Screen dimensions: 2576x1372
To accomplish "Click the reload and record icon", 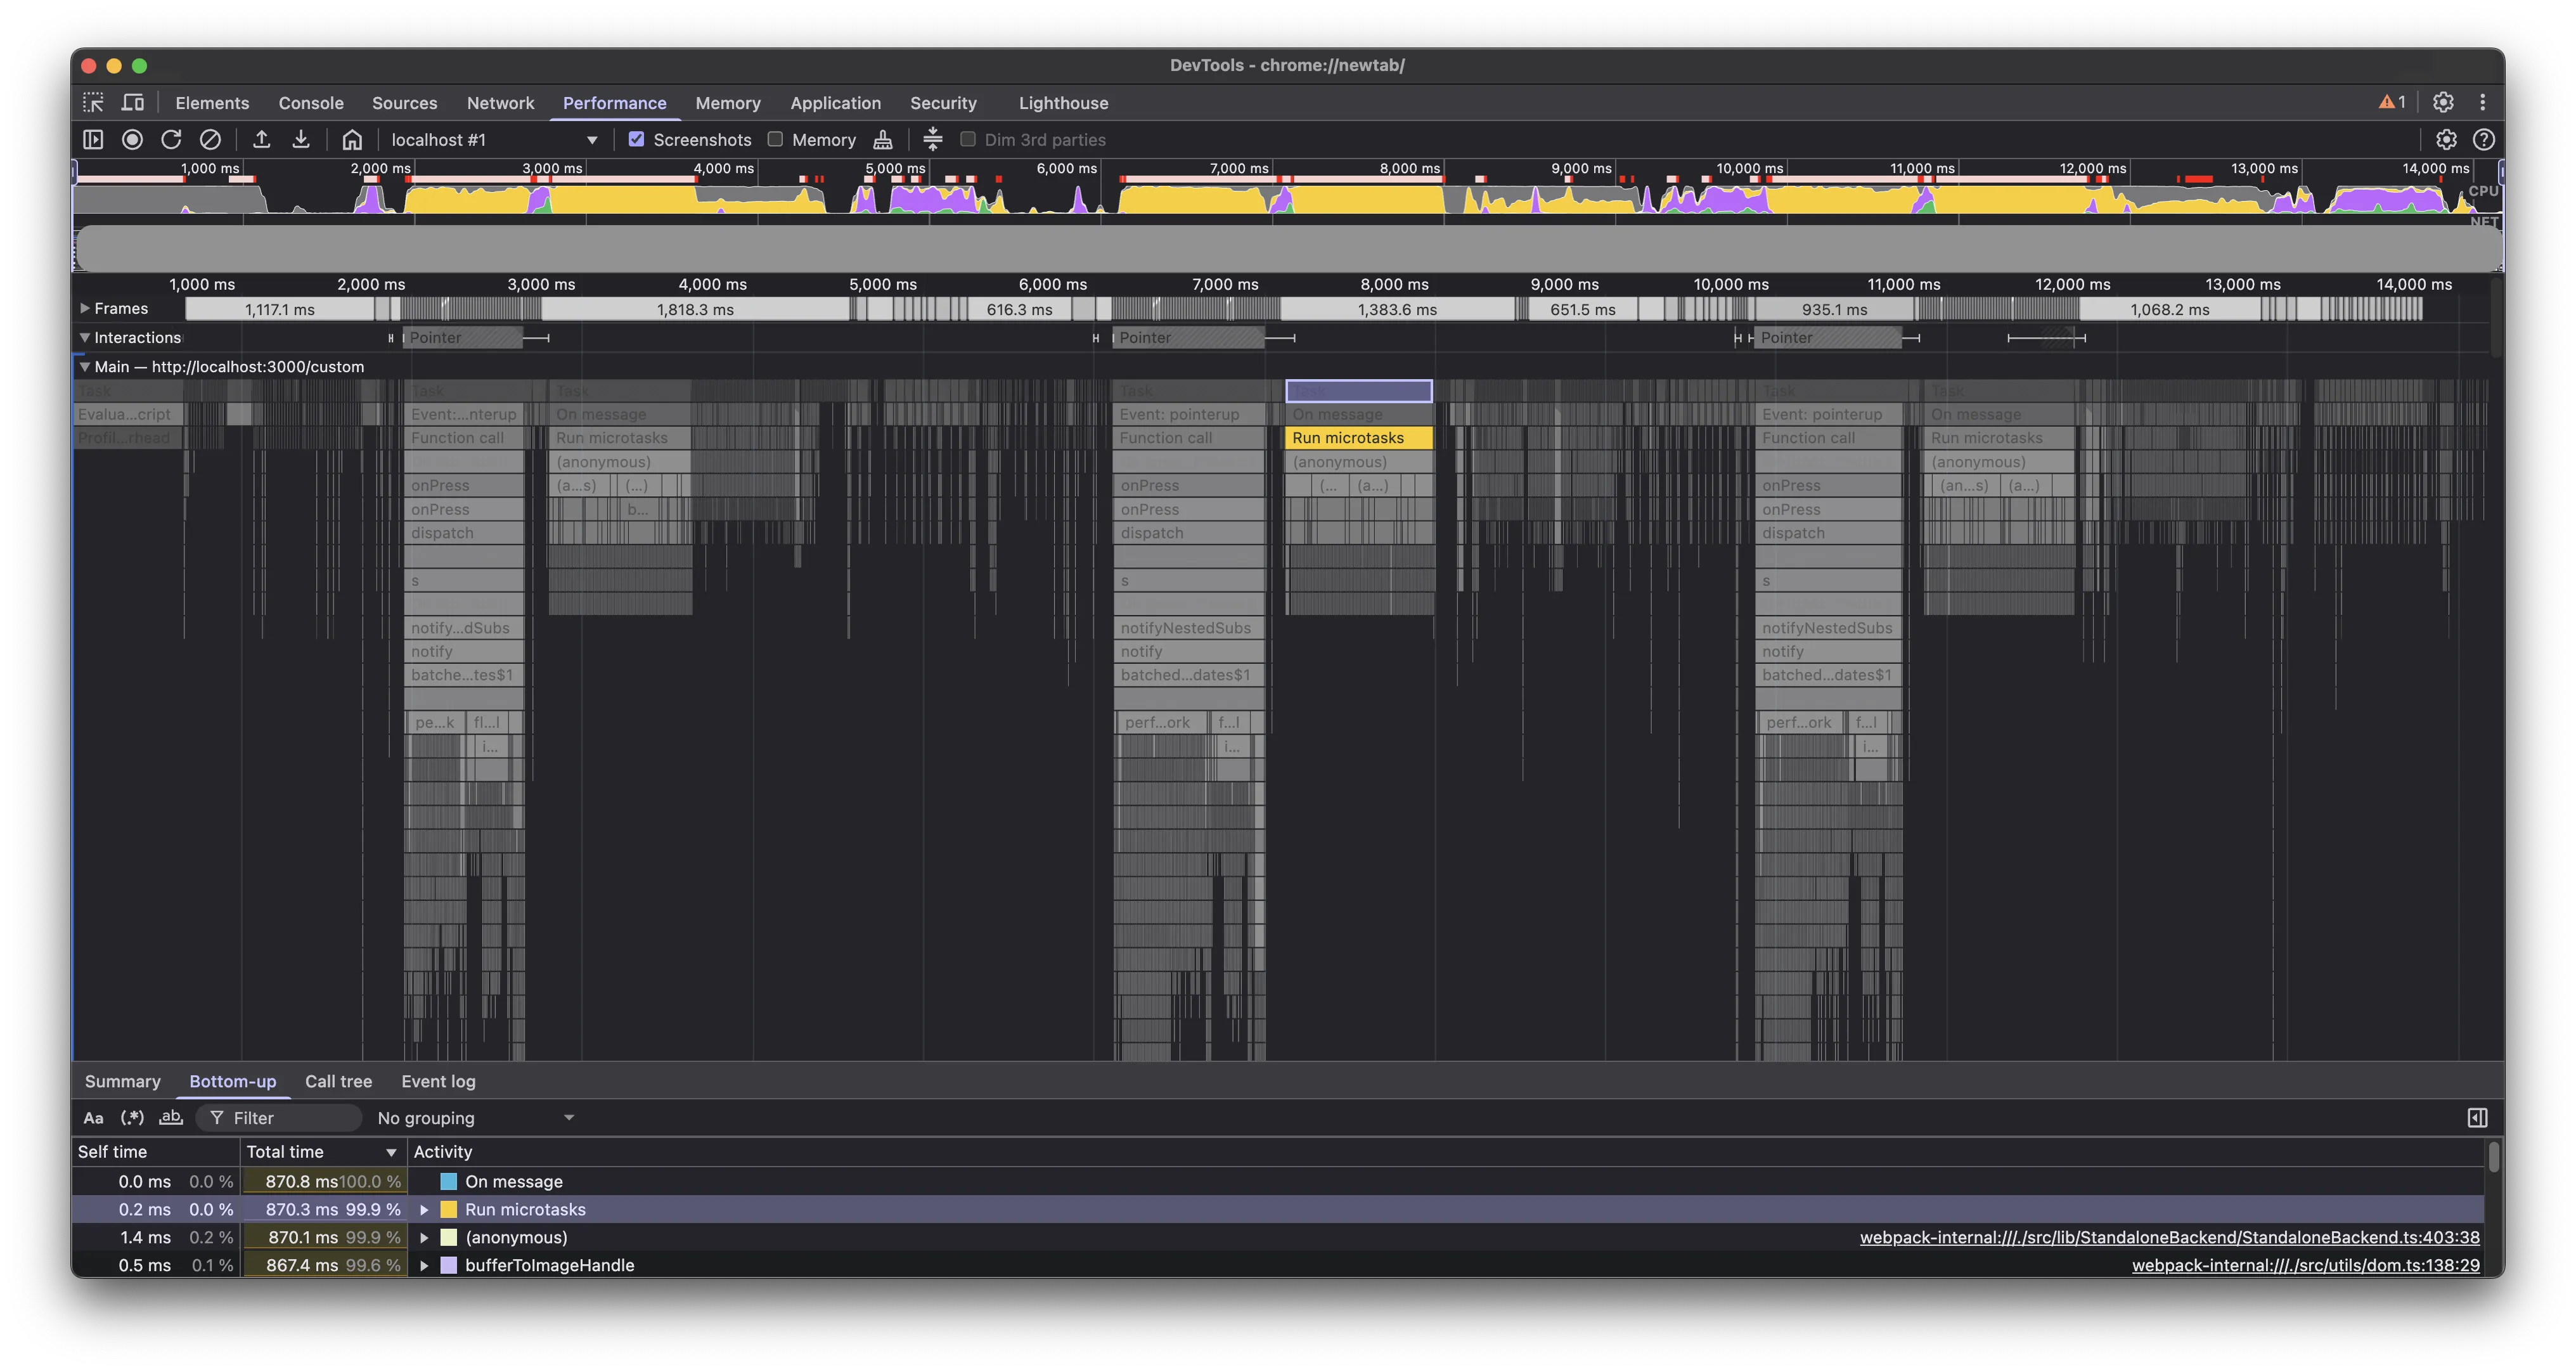I will click(x=171, y=139).
